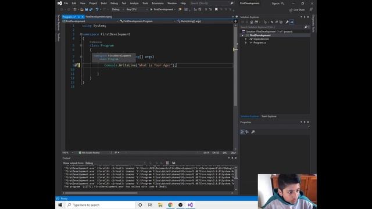This screenshot has width=372, height=209.
Task: Click the No issues found indicator
Action: (x=89, y=153)
